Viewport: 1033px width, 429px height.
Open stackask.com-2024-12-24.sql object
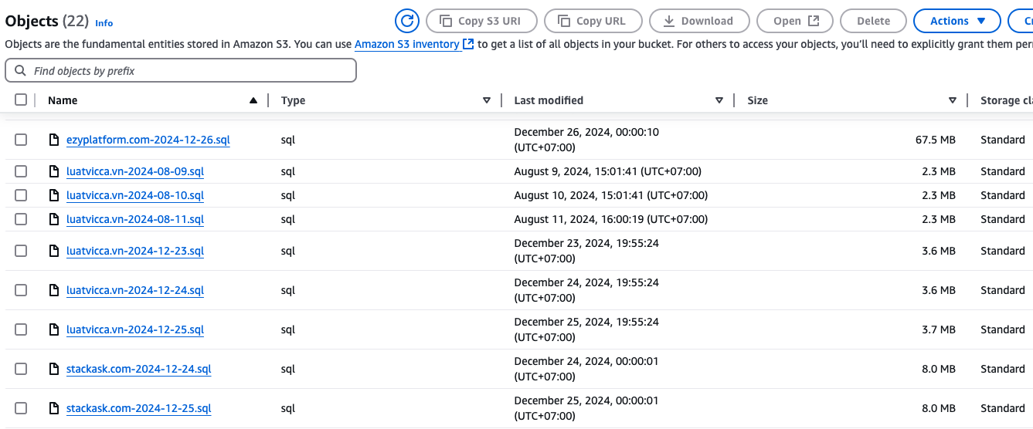pos(139,369)
